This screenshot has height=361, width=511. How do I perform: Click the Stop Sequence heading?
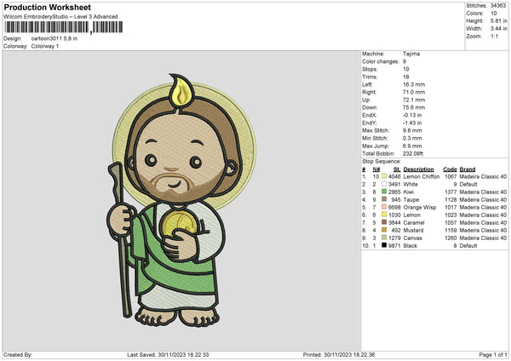[x=382, y=162]
